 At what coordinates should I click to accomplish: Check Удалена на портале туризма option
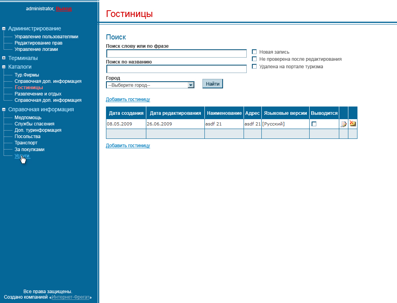click(x=255, y=66)
